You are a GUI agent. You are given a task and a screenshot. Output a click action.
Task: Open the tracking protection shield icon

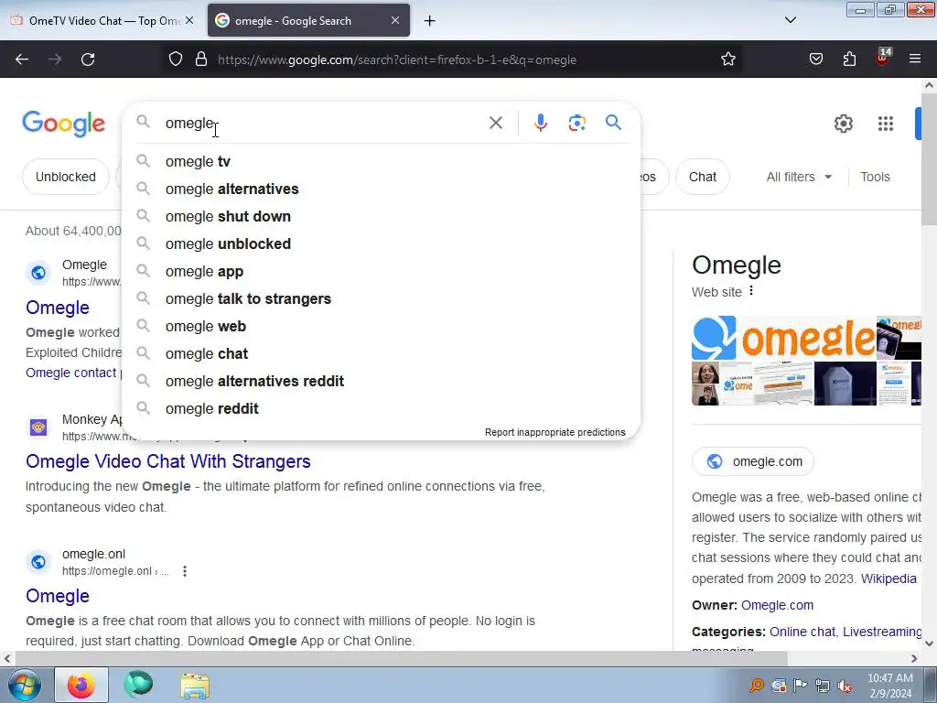[175, 59]
